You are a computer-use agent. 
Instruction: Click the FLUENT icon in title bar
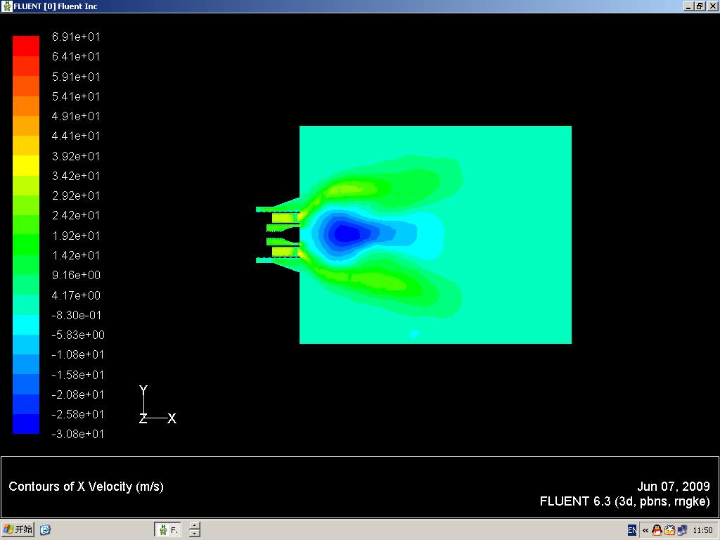pyautogui.click(x=7, y=6)
